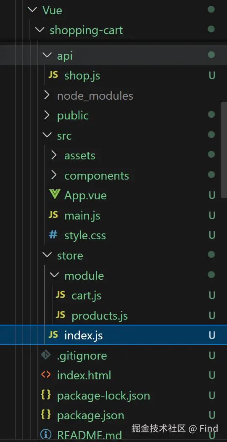
Task: Select the highlighted index.js file
Action: 113,335
